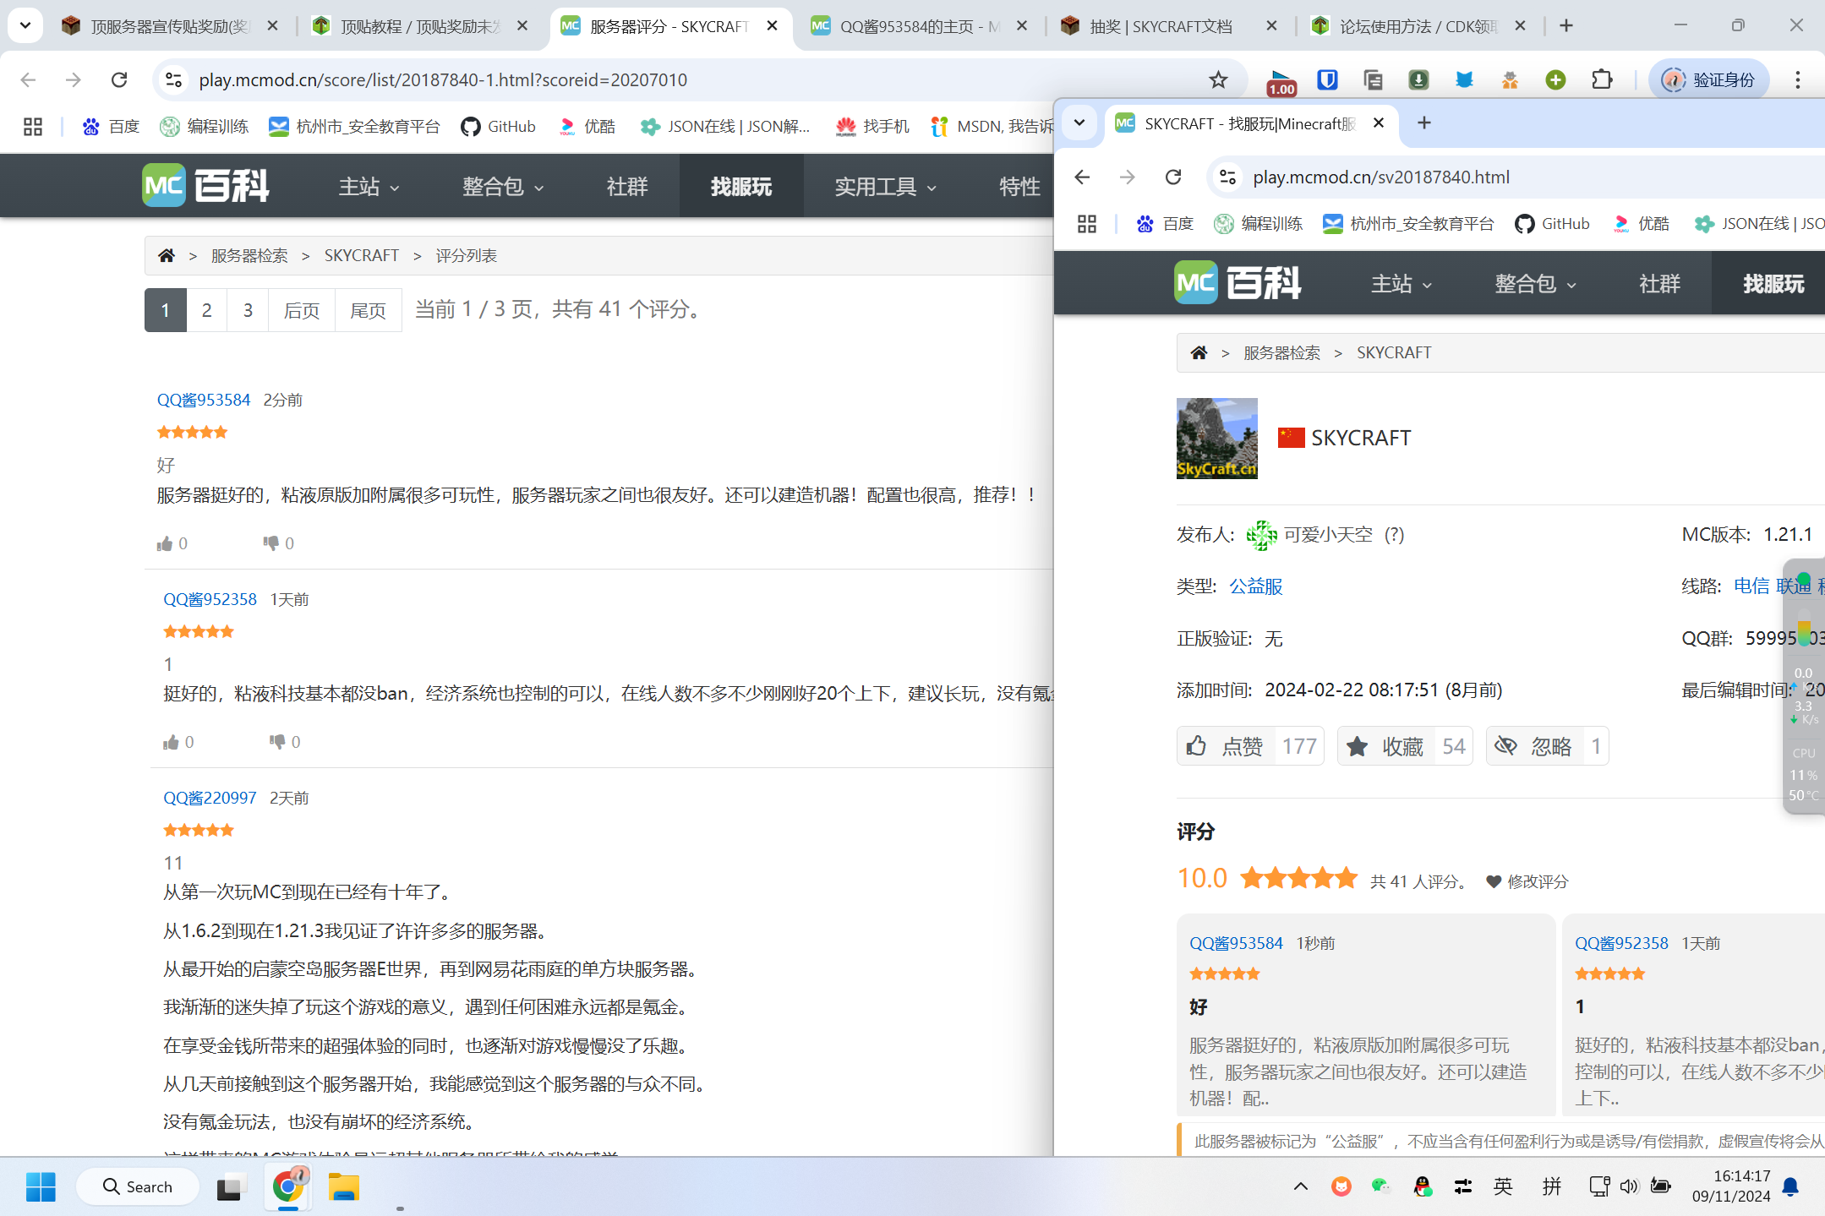Screen dimensions: 1825x1216
Task: Click the green plus extension icon
Action: 1555,79
